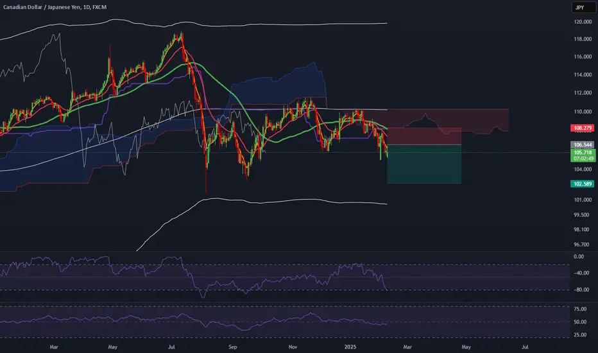This screenshot has width=598, height=353.
Task: Click the 99.500 price axis value
Action: (581, 215)
